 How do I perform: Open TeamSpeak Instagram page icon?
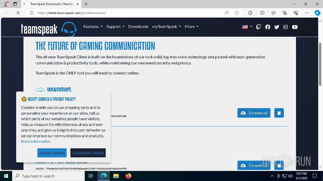coord(286,27)
